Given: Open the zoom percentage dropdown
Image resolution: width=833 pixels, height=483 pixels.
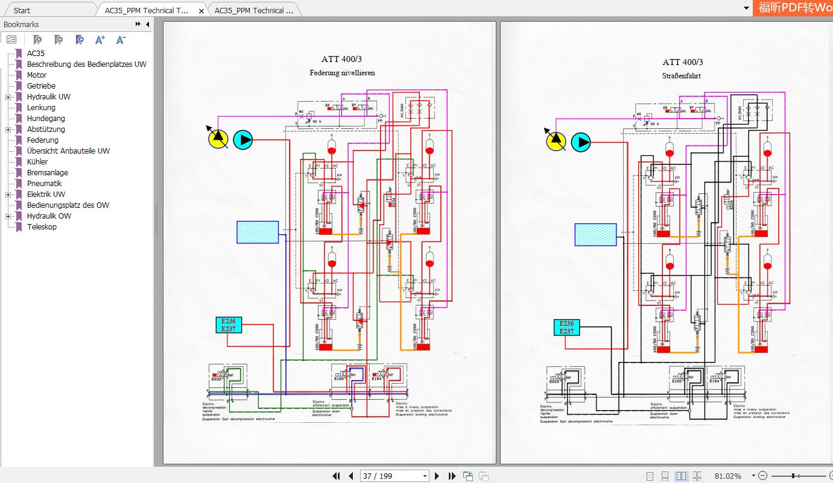Looking at the screenshot, I should point(753,475).
